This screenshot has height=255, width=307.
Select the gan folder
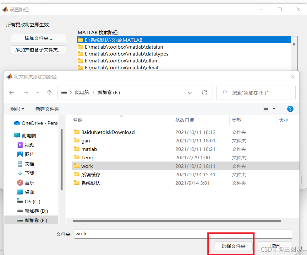tap(82, 141)
